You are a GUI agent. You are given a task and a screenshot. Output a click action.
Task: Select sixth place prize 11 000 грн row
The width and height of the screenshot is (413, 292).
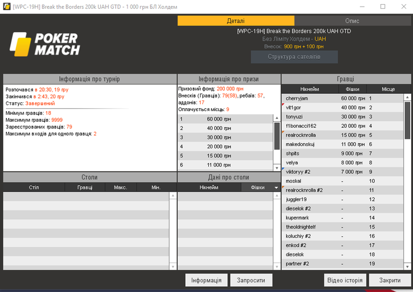tap(226, 165)
